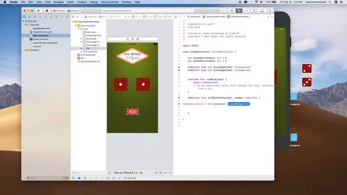The image size is (347, 195).
Task: Click the rollButtonPressed IBAction connection circle
Action: [179, 97]
